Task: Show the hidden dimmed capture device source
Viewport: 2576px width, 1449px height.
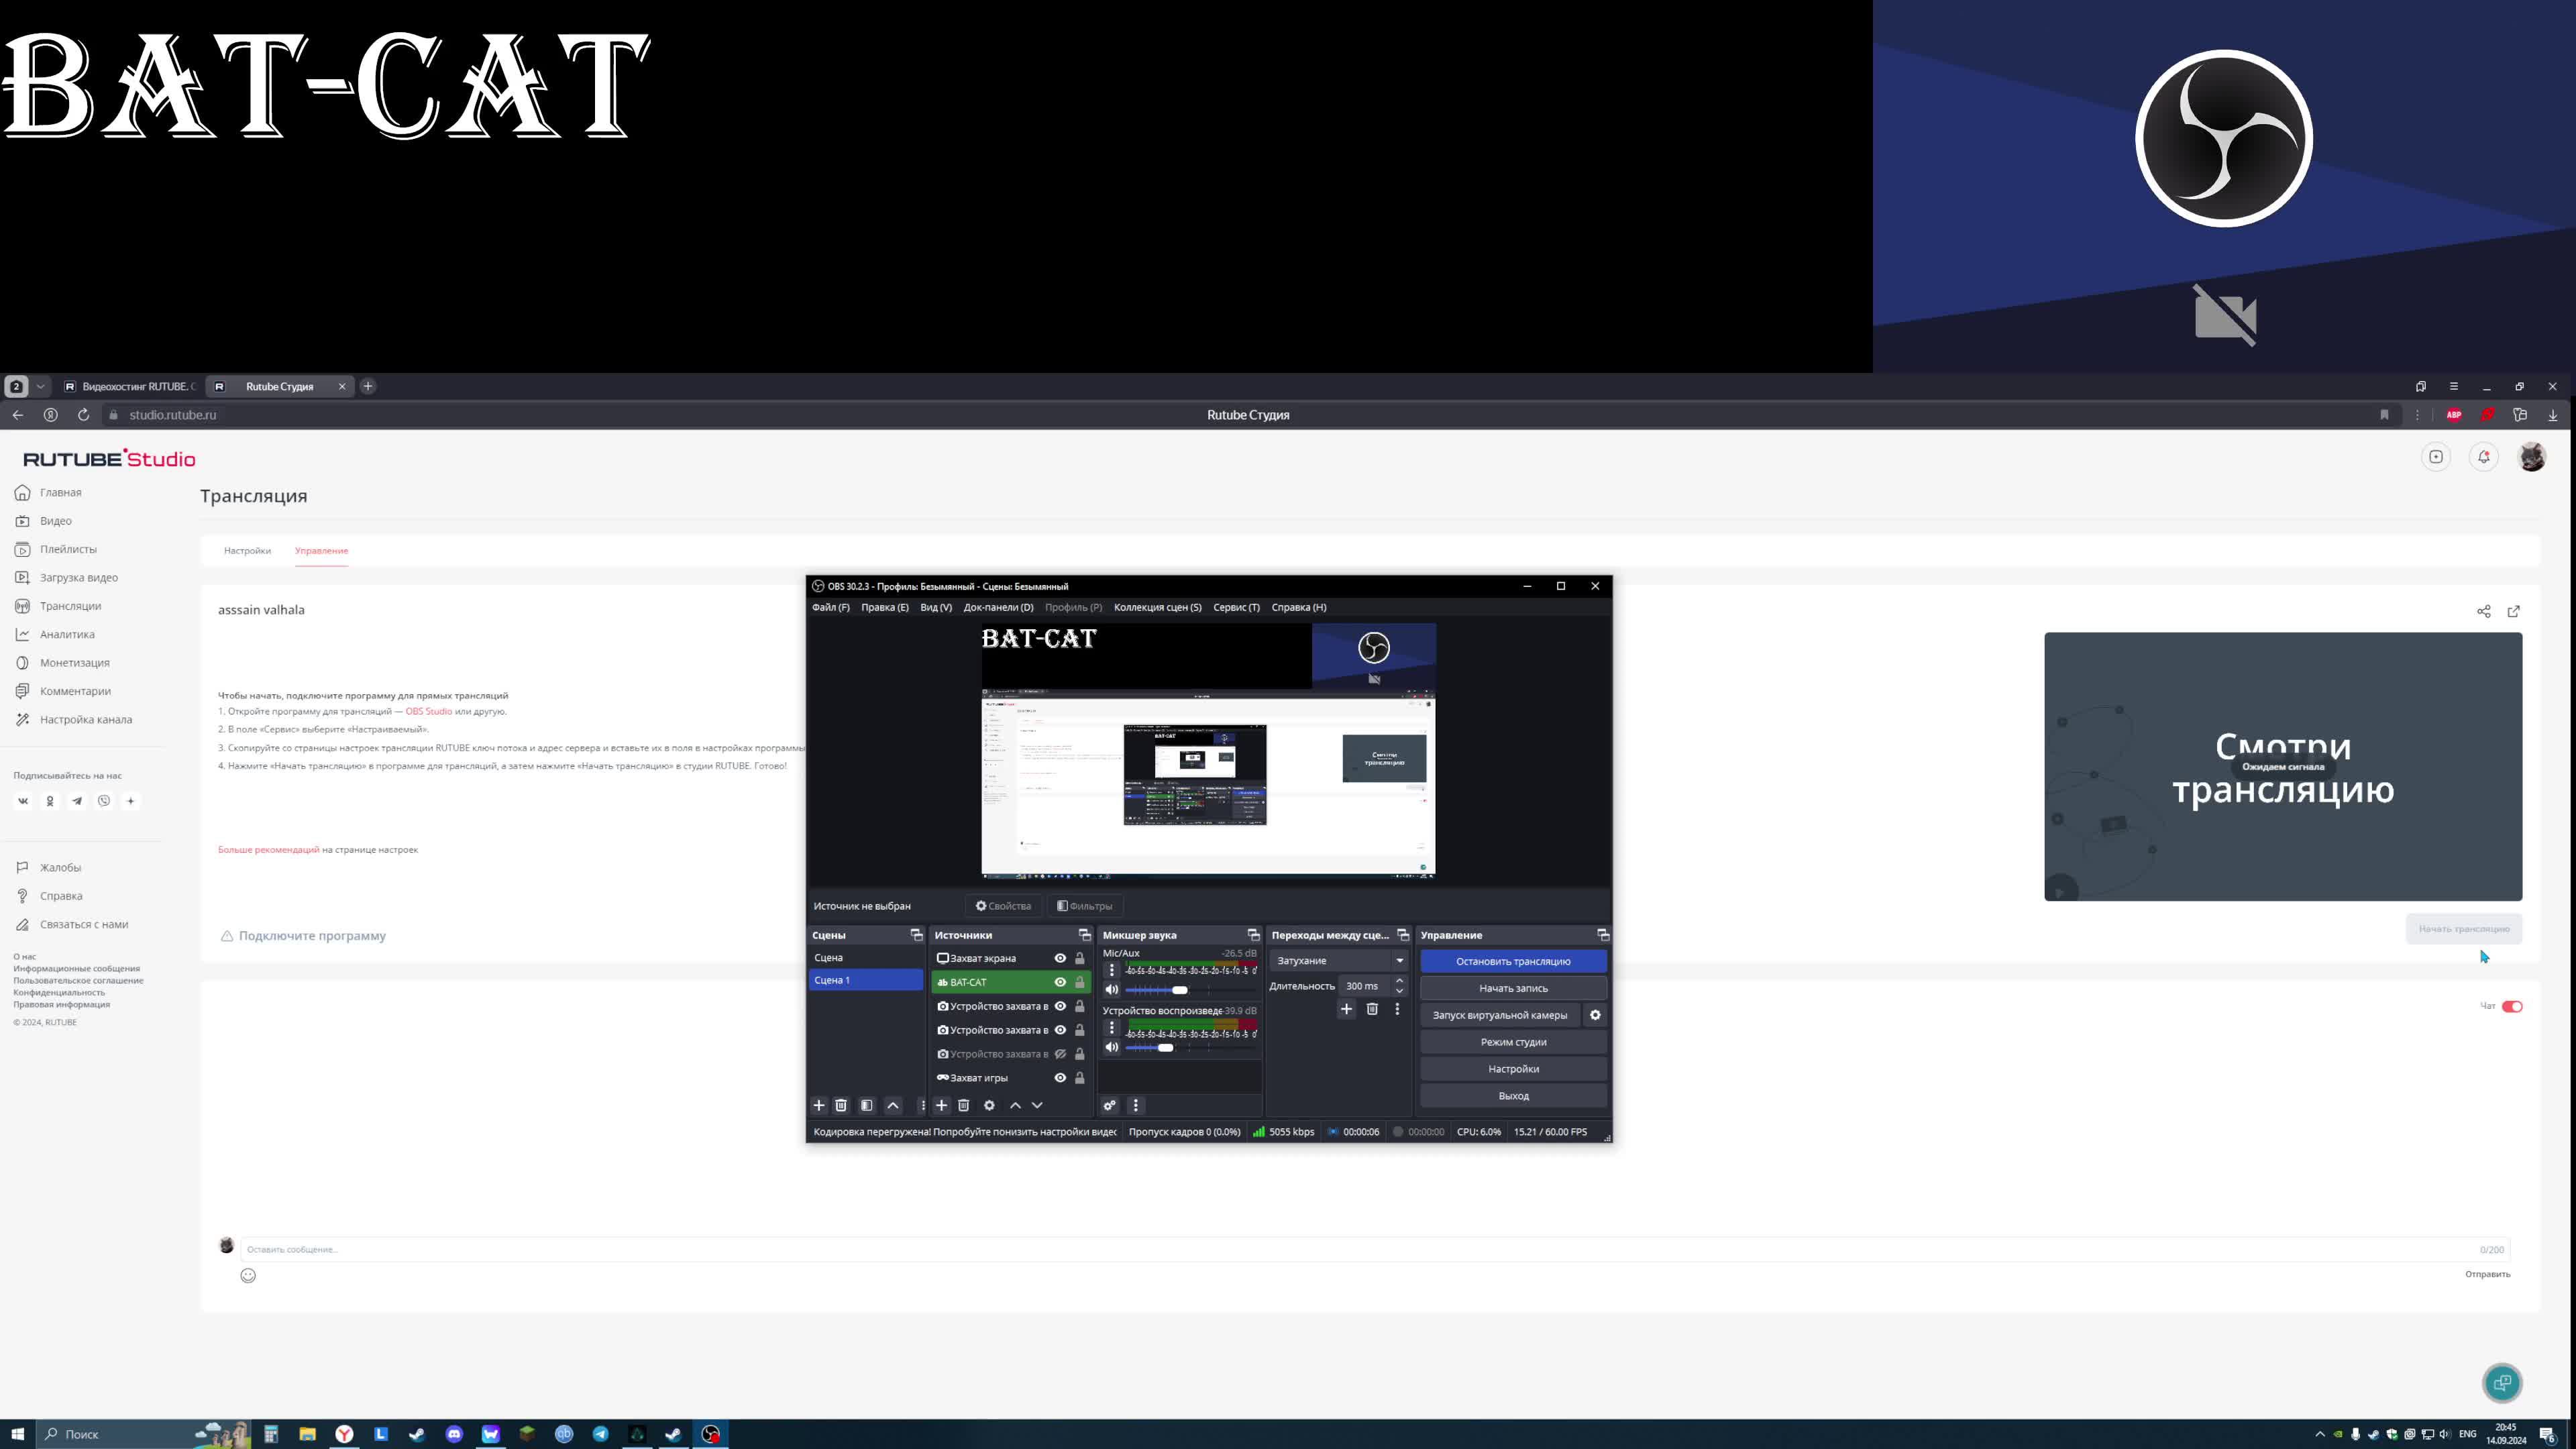Action: (1060, 1054)
